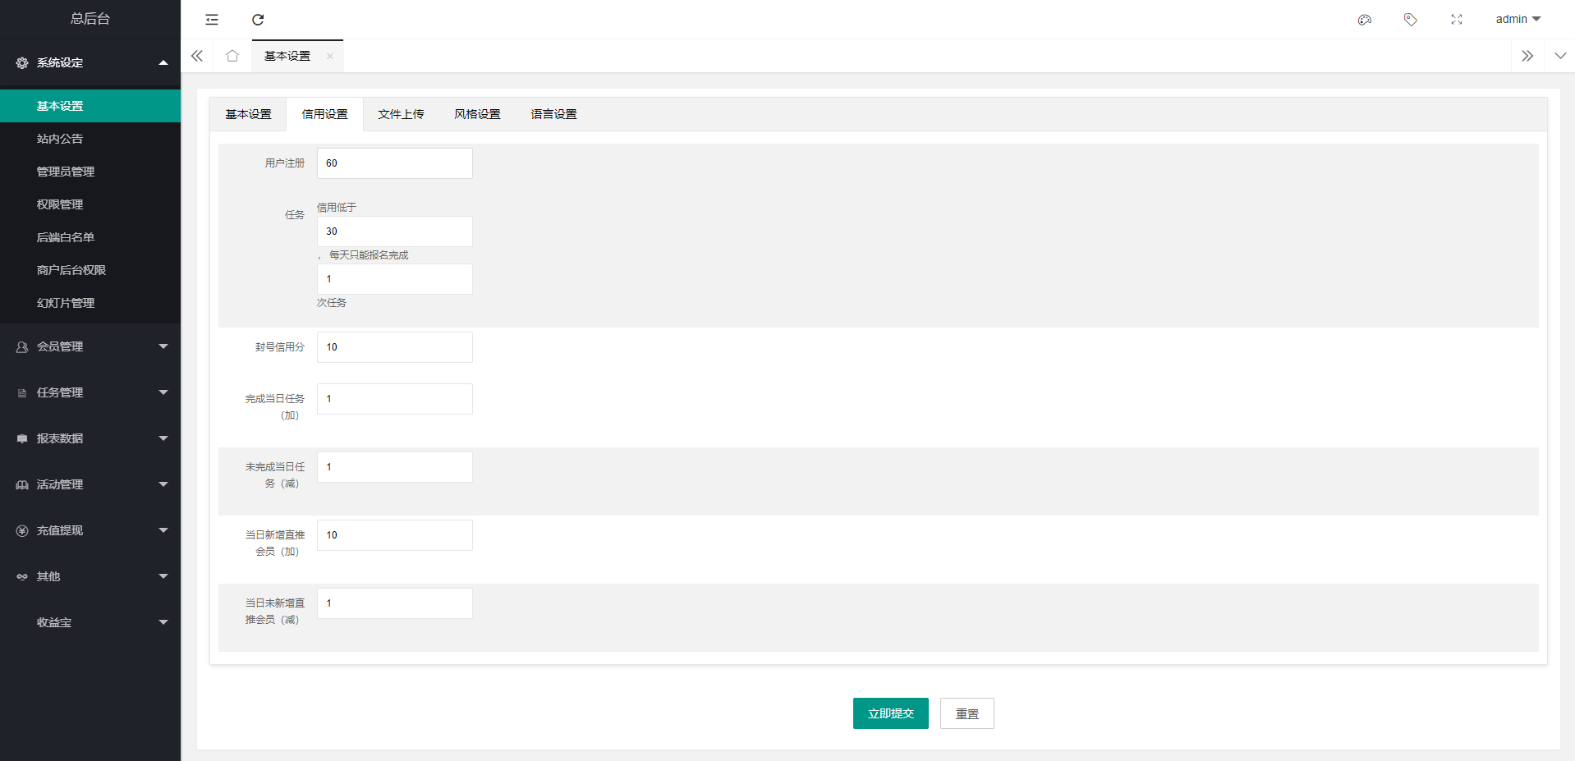This screenshot has width=1575, height=761.
Task: Expand the 充值提现 menu
Action: (x=90, y=530)
